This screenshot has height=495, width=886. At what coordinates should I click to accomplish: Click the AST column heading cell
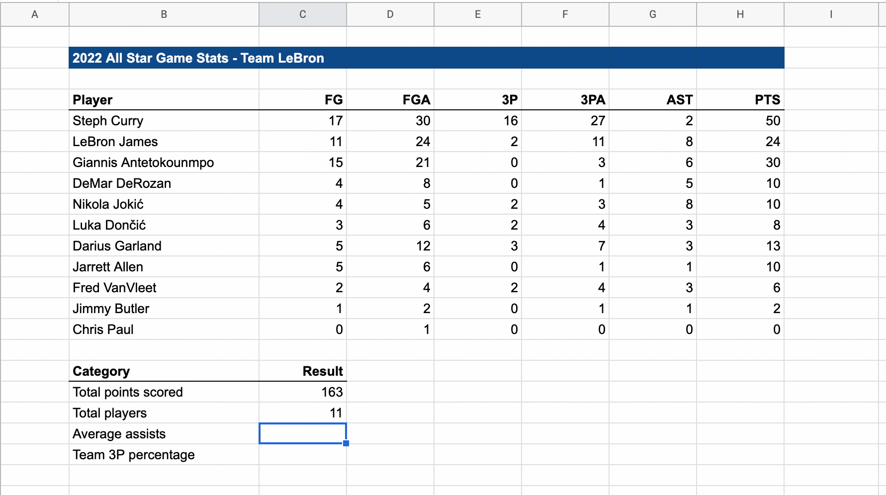pyautogui.click(x=652, y=100)
